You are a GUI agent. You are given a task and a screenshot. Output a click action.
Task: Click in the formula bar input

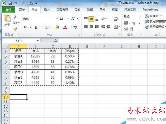pos(112,41)
